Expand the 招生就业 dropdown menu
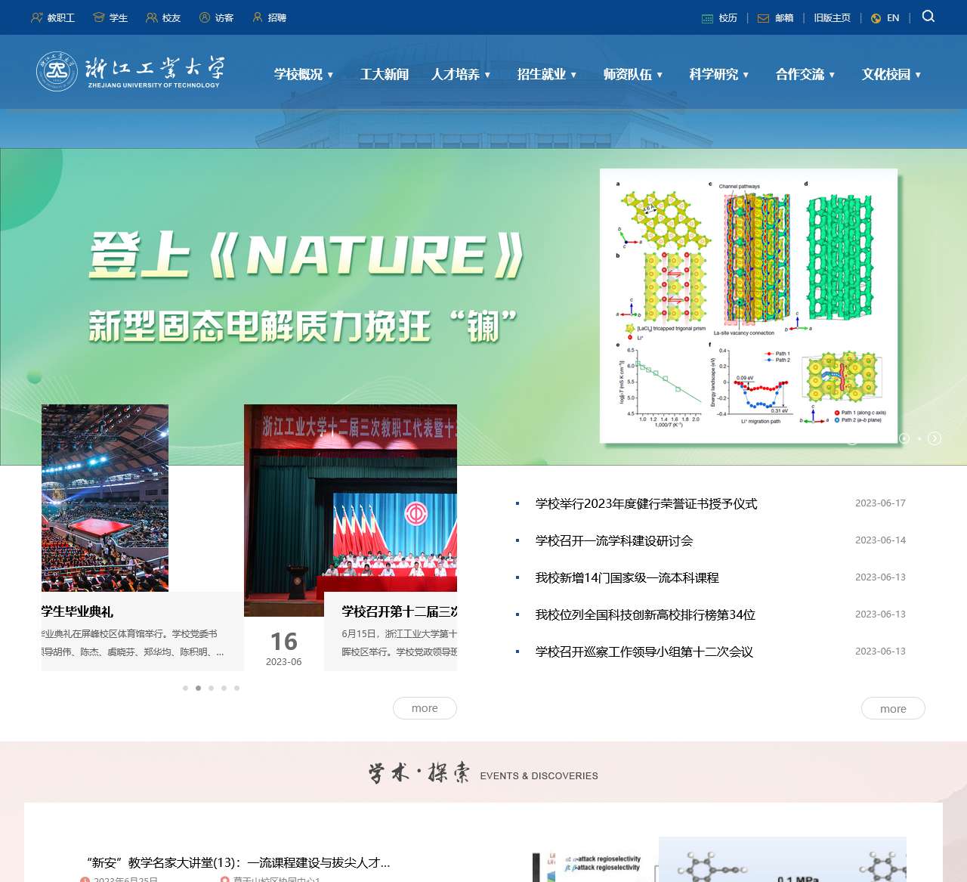The height and width of the screenshot is (882, 967). tap(547, 74)
